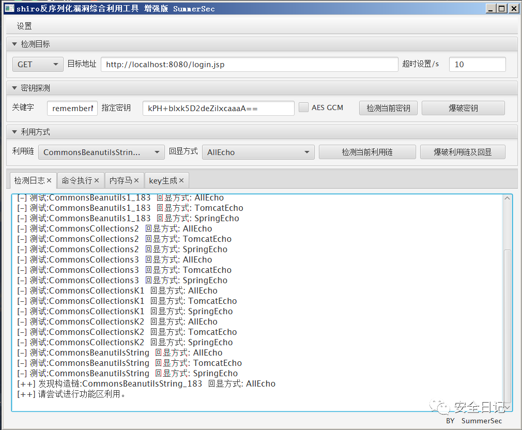Select log line CommonsCollectionsK2 回显方式: TomcatEcho

coord(127,332)
